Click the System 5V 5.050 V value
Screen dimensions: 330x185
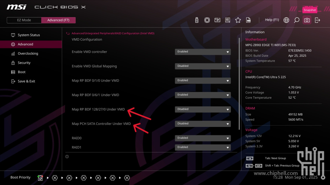pos(294,141)
